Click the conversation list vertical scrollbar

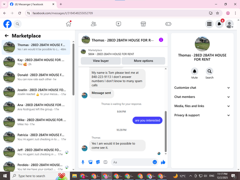coord(73,70)
